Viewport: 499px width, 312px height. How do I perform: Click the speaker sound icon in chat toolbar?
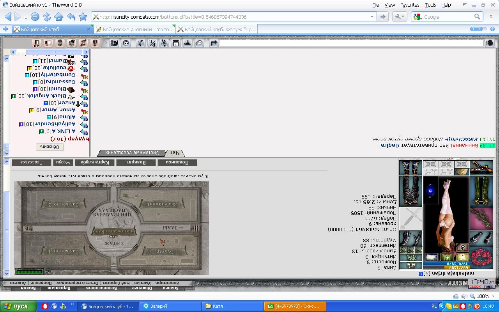(x=141, y=43)
